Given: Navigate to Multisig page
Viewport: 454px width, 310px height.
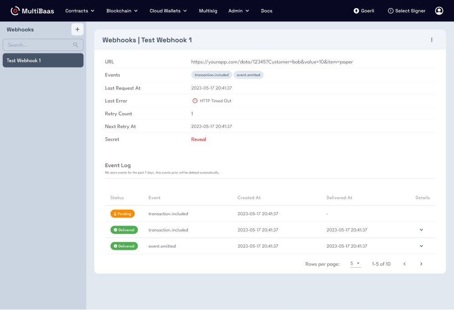Looking at the screenshot, I should [x=208, y=10].
